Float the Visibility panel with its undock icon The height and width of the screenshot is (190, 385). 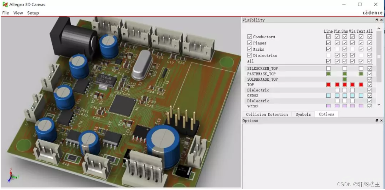pos(376,20)
